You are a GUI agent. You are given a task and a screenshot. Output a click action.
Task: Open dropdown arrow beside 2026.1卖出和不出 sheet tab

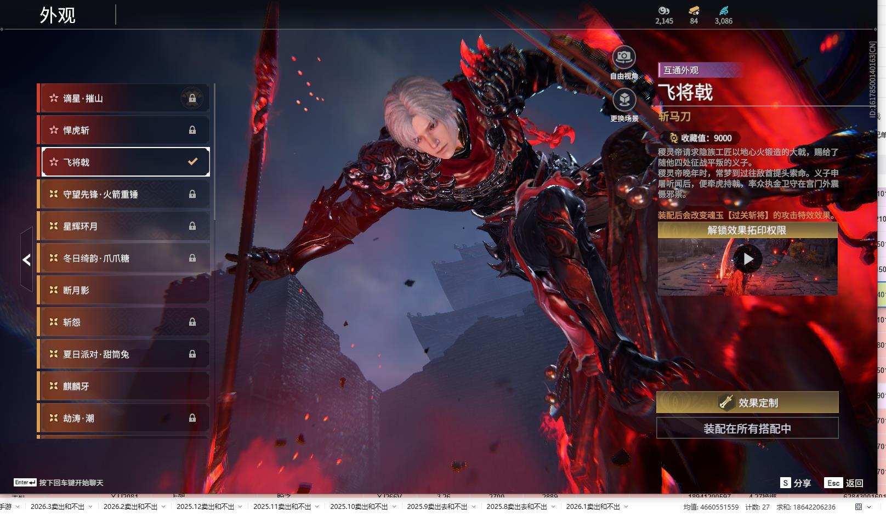626,507
